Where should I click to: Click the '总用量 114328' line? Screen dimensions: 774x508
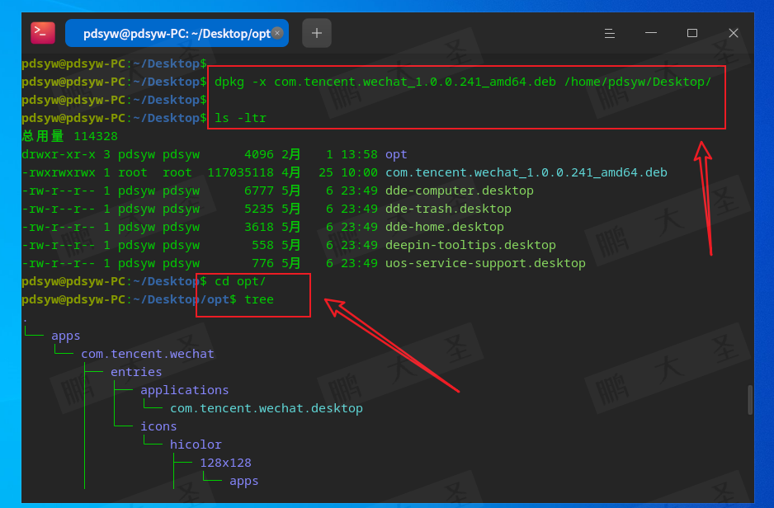[69, 136]
